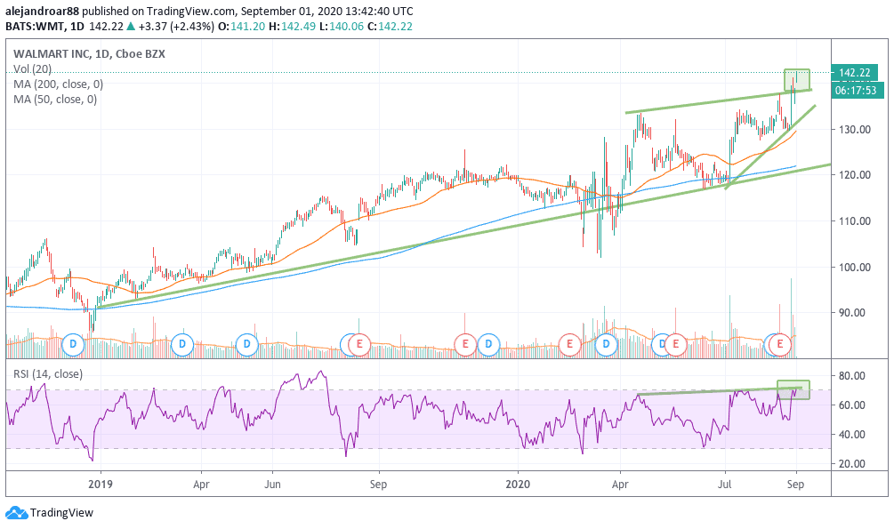894x529 pixels.
Task: Select the 100.00 price axis label
Action: [x=855, y=267]
